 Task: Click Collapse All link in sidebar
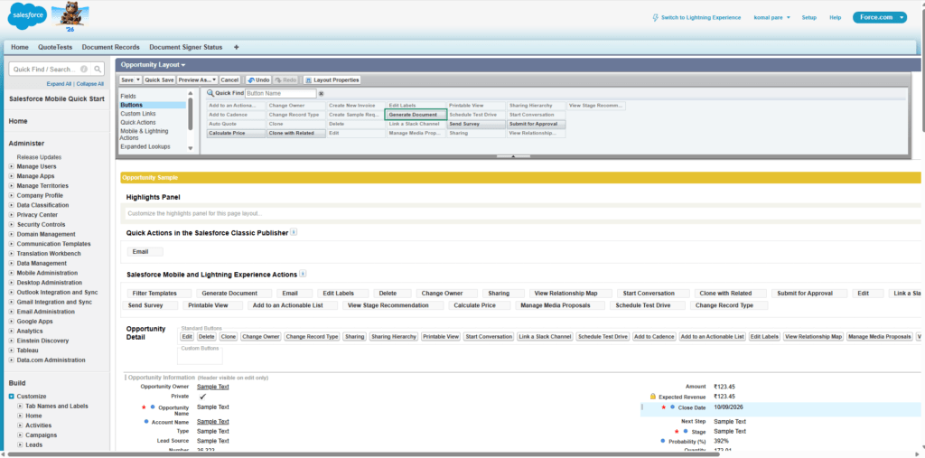89,84
